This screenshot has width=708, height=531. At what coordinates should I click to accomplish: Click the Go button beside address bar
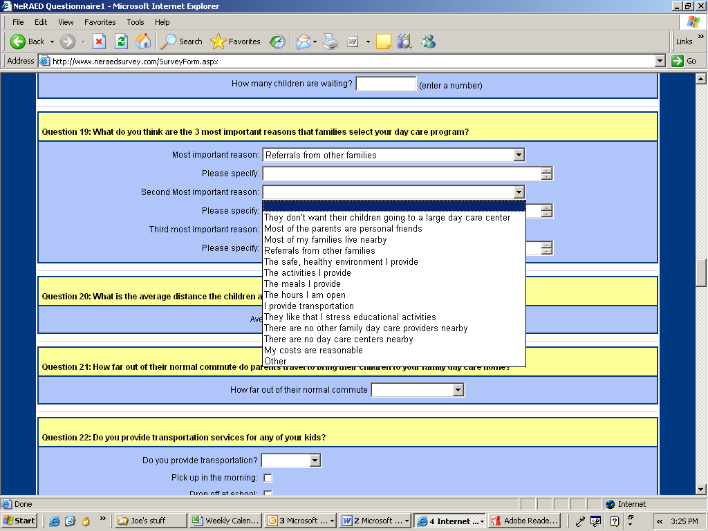click(684, 61)
